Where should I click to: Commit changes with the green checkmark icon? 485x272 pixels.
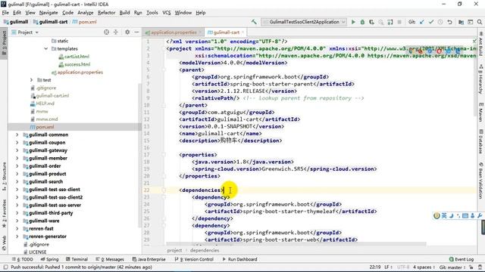click(x=431, y=22)
